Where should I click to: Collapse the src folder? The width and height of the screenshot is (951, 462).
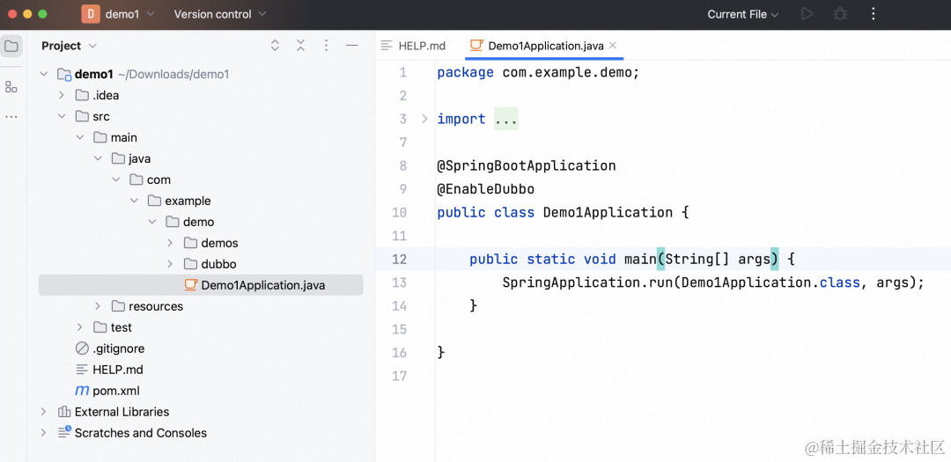click(x=62, y=116)
